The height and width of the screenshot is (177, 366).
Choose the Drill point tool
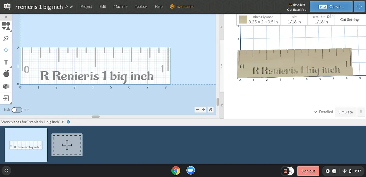click(6, 50)
